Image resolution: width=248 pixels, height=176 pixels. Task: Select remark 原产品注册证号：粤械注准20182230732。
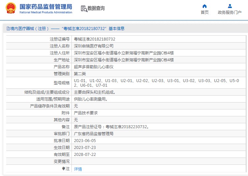(112, 127)
